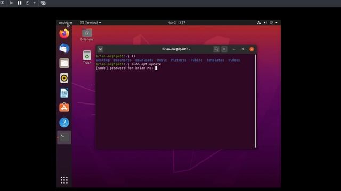The height and width of the screenshot is (191, 341).
Task: Click the 'Downloads' folder name in ls output
Action: (144, 60)
